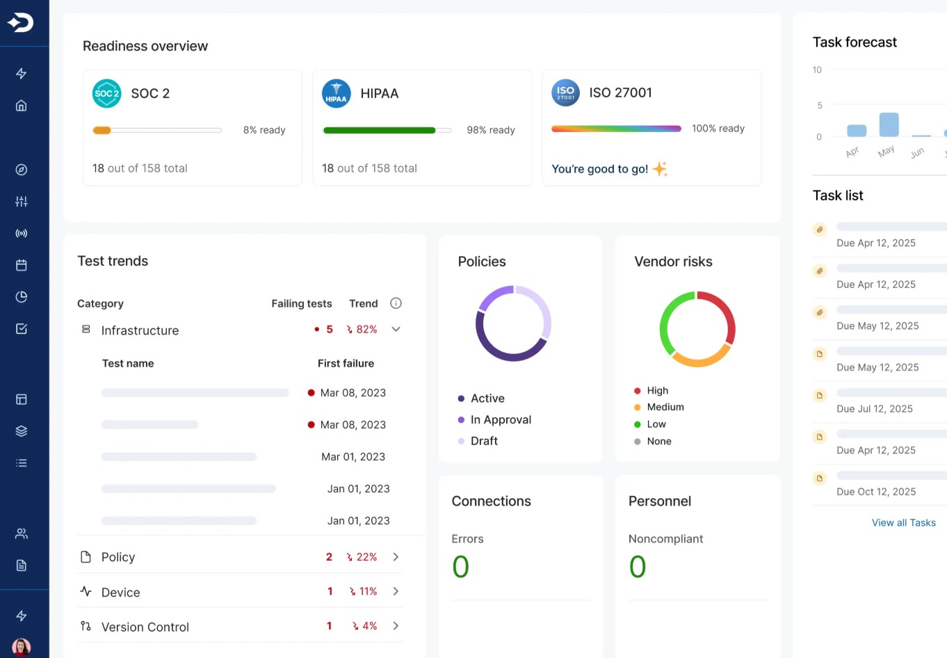947x658 pixels.
Task: Open the document Policies icon in sidebar
Action: coord(21,565)
